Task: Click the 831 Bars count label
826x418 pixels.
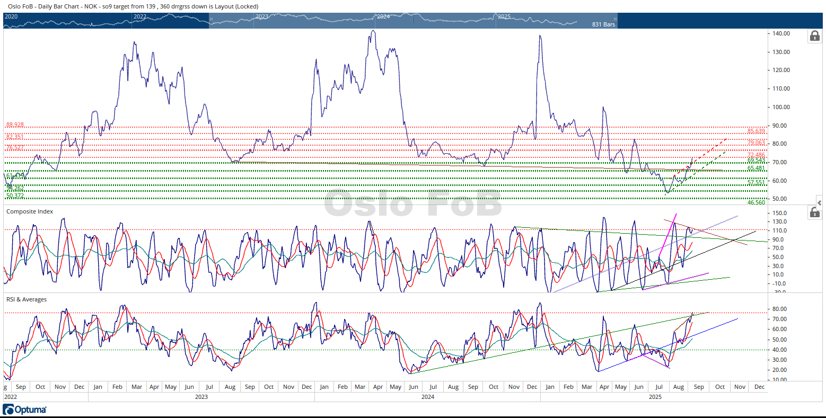Action: (x=603, y=24)
